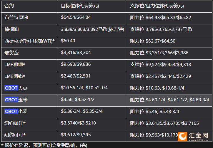Click the 现货金 target $3,316/$3,304 cell
This screenshot has height=148, width=213.
(92, 53)
